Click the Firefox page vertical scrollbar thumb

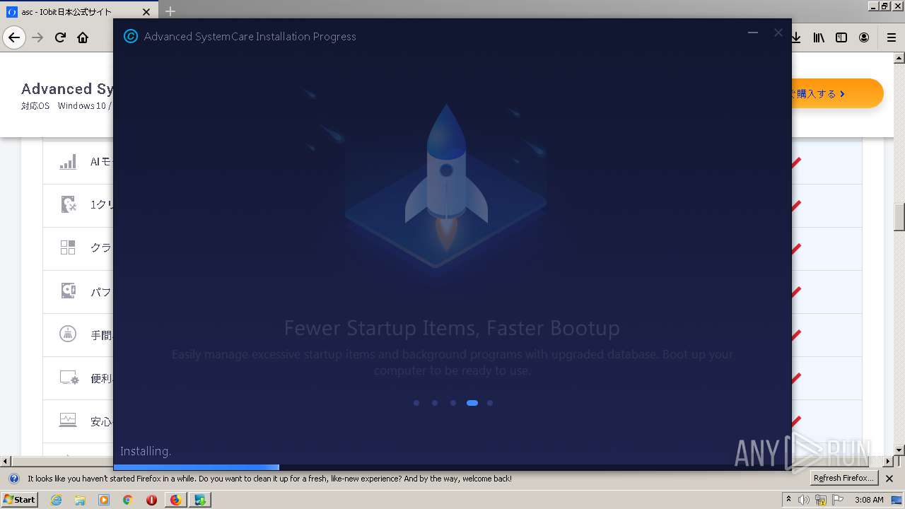[899, 217]
